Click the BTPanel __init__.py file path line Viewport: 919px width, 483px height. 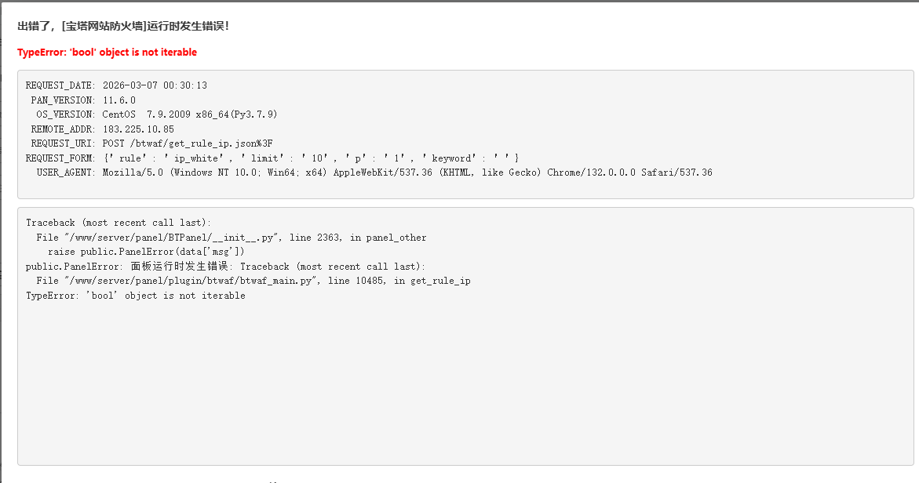[232, 238]
